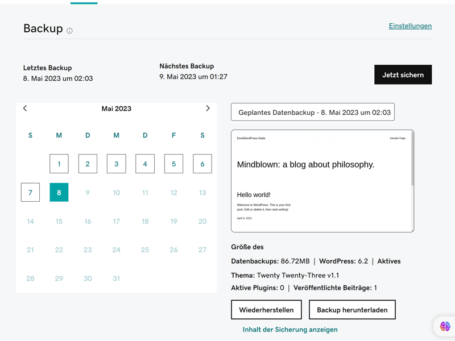Viewport: 455px width, 341px height.
Task: Open Inhalt der Sicherung anzeigen link
Action: coord(290,330)
